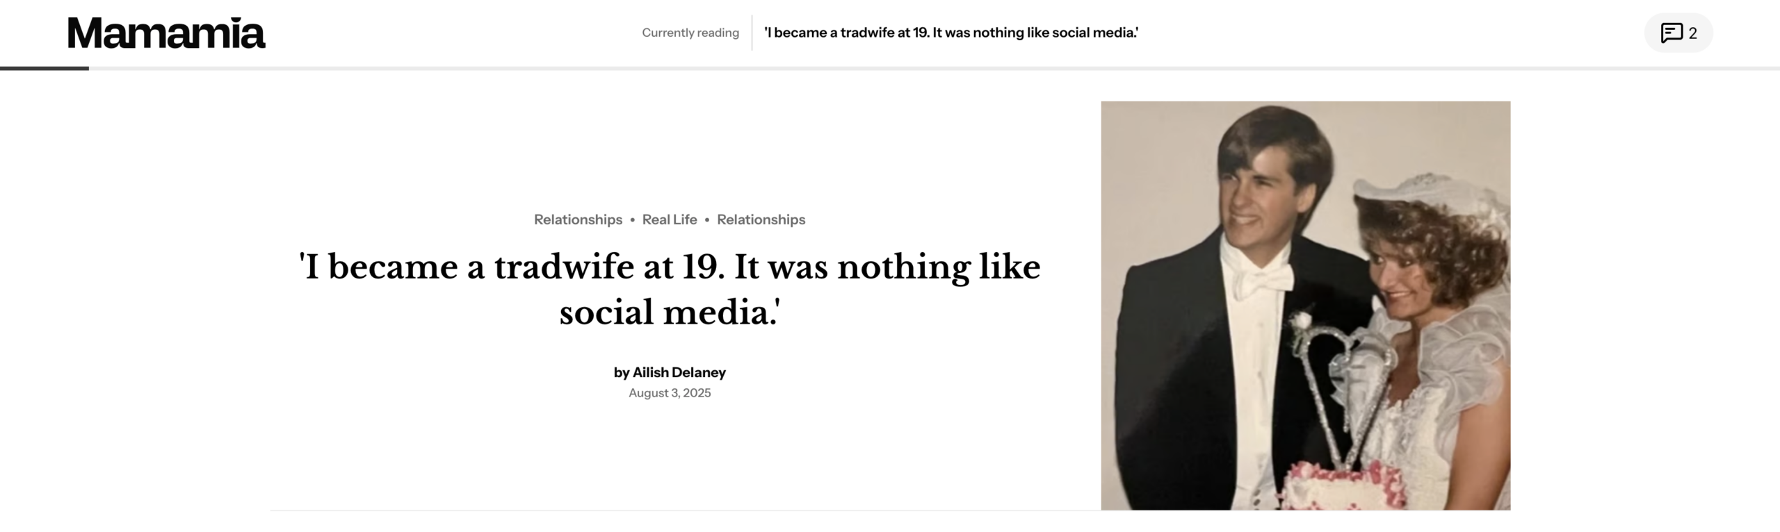This screenshot has height=532, width=1780.
Task: Click the Mamamia logo
Action: pyautogui.click(x=165, y=33)
